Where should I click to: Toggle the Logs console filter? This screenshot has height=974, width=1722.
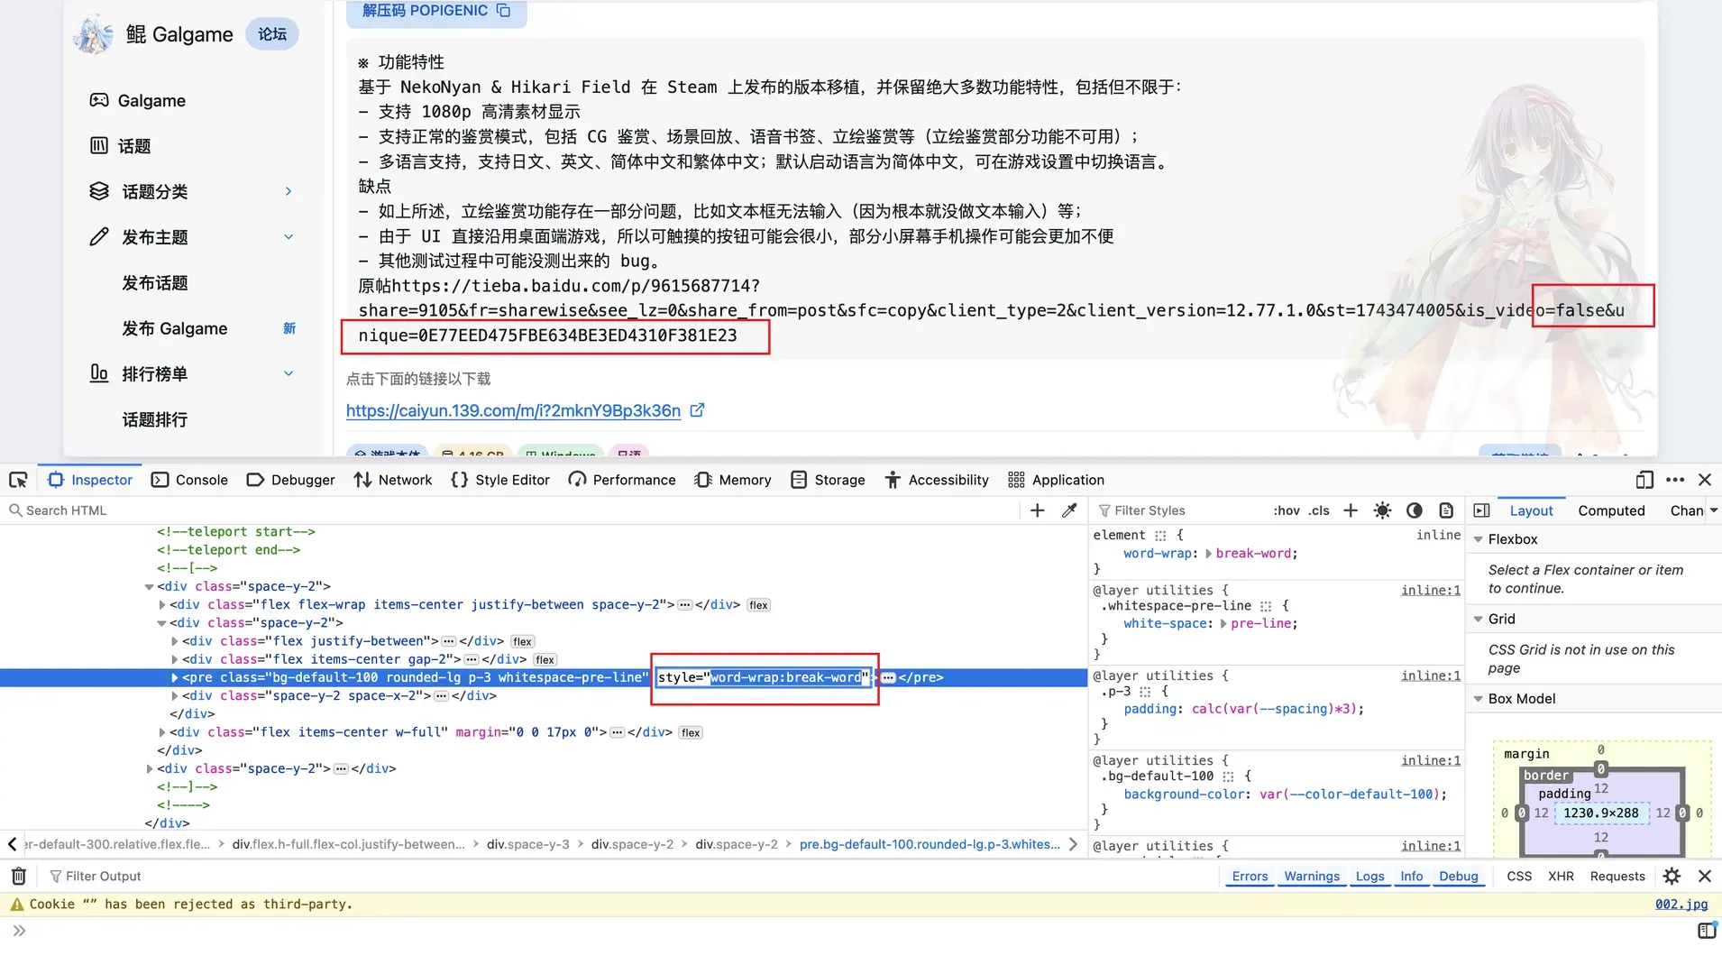point(1369,877)
